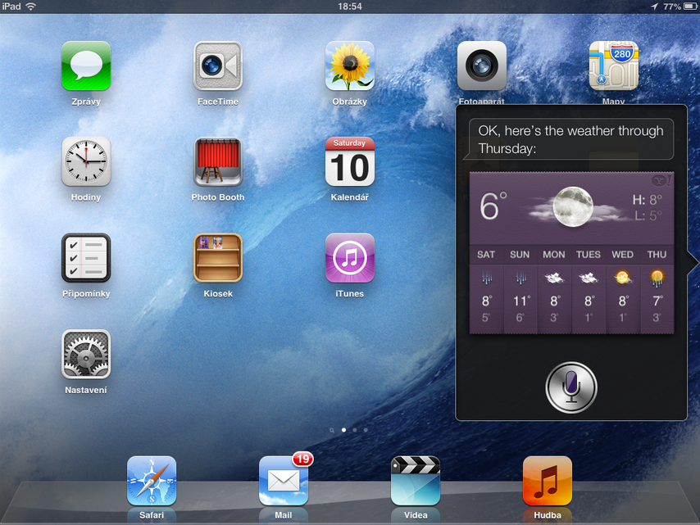Open the Obrázky photos app
Viewport: 700px width, 525px height.
click(x=350, y=66)
